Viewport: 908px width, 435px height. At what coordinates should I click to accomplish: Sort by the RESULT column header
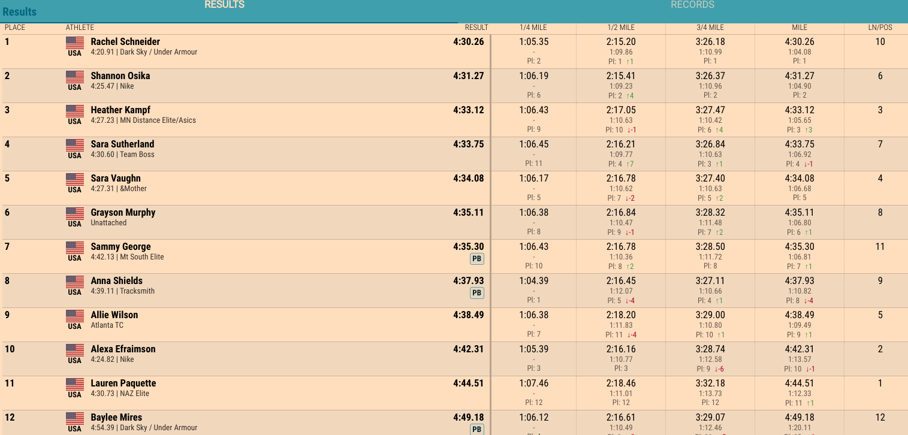476,28
